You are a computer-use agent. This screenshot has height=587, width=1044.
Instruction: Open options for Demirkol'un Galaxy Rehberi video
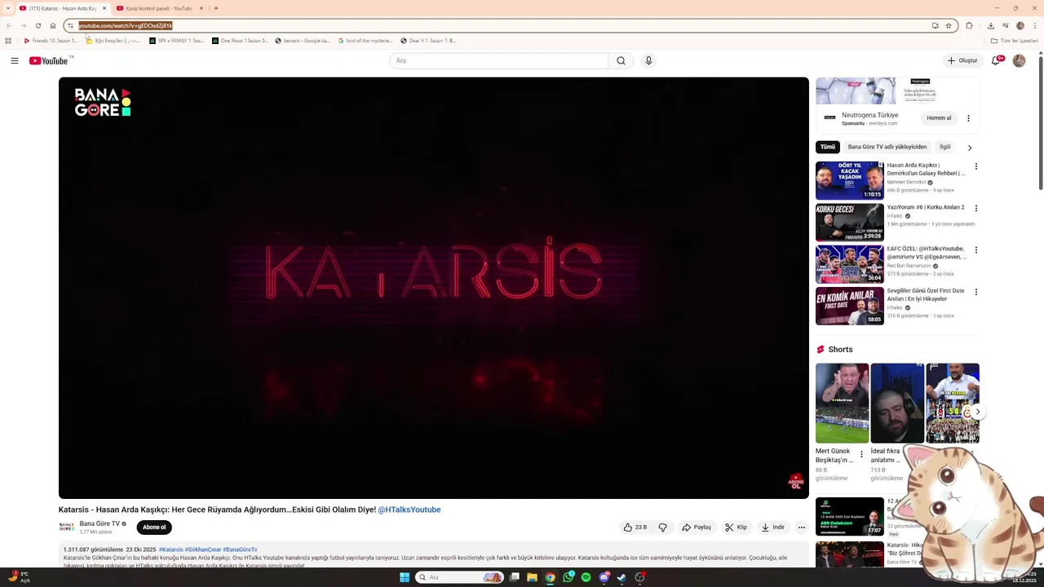pos(975,166)
